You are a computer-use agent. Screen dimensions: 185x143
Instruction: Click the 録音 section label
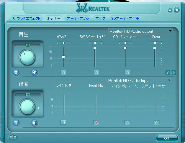coord(24,84)
